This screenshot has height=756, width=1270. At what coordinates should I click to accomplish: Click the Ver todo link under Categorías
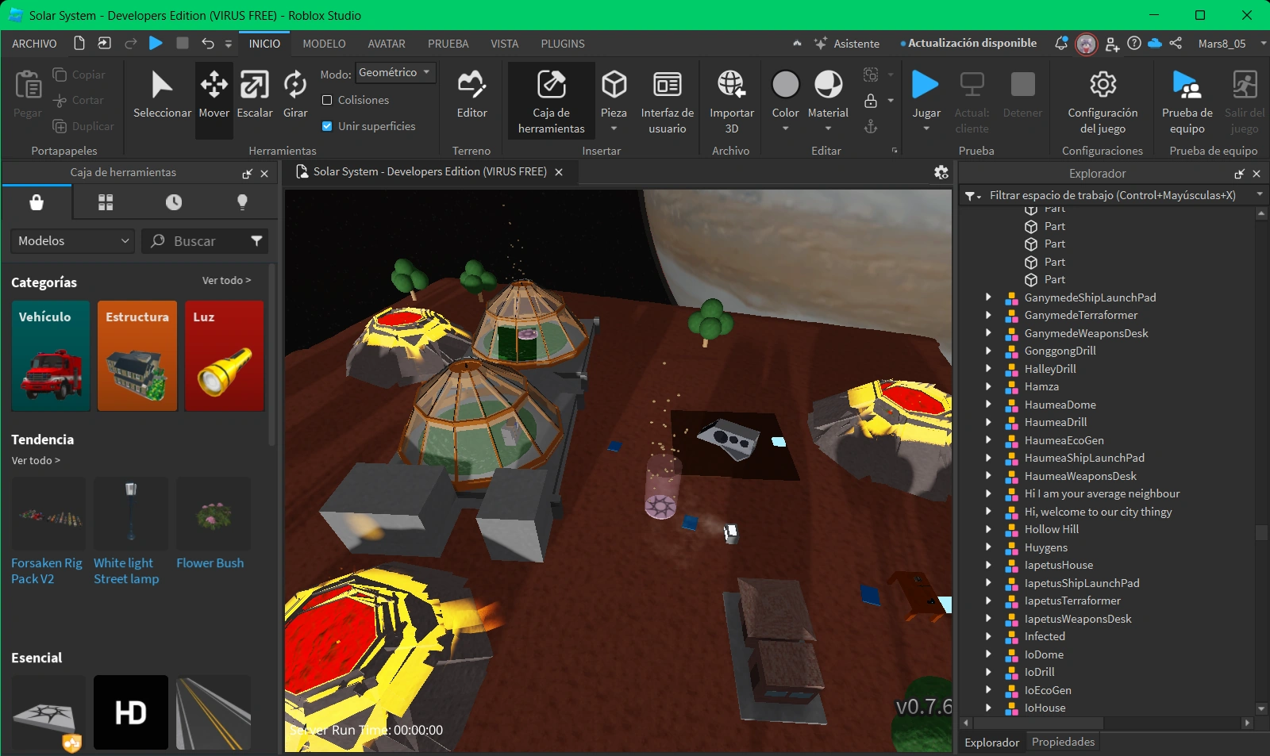227,280
